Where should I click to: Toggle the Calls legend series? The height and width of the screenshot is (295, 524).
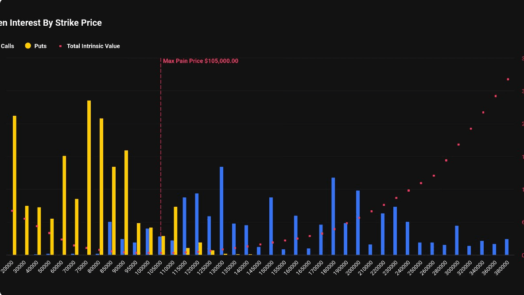coord(8,46)
